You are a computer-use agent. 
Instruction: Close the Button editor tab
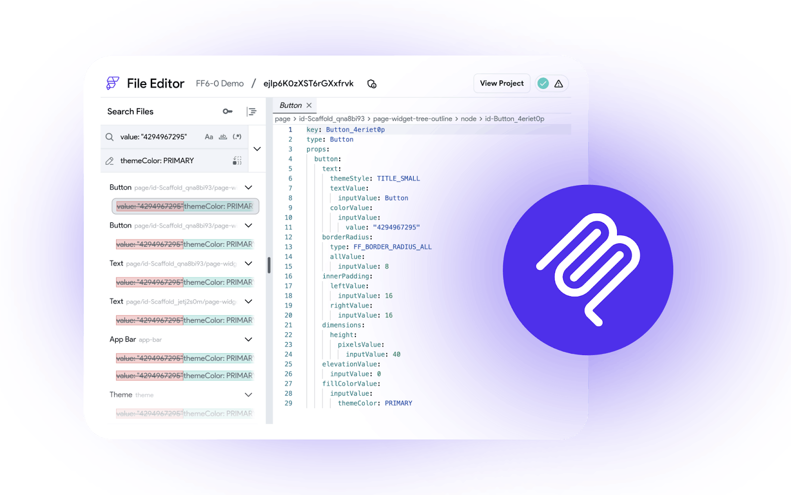click(309, 105)
